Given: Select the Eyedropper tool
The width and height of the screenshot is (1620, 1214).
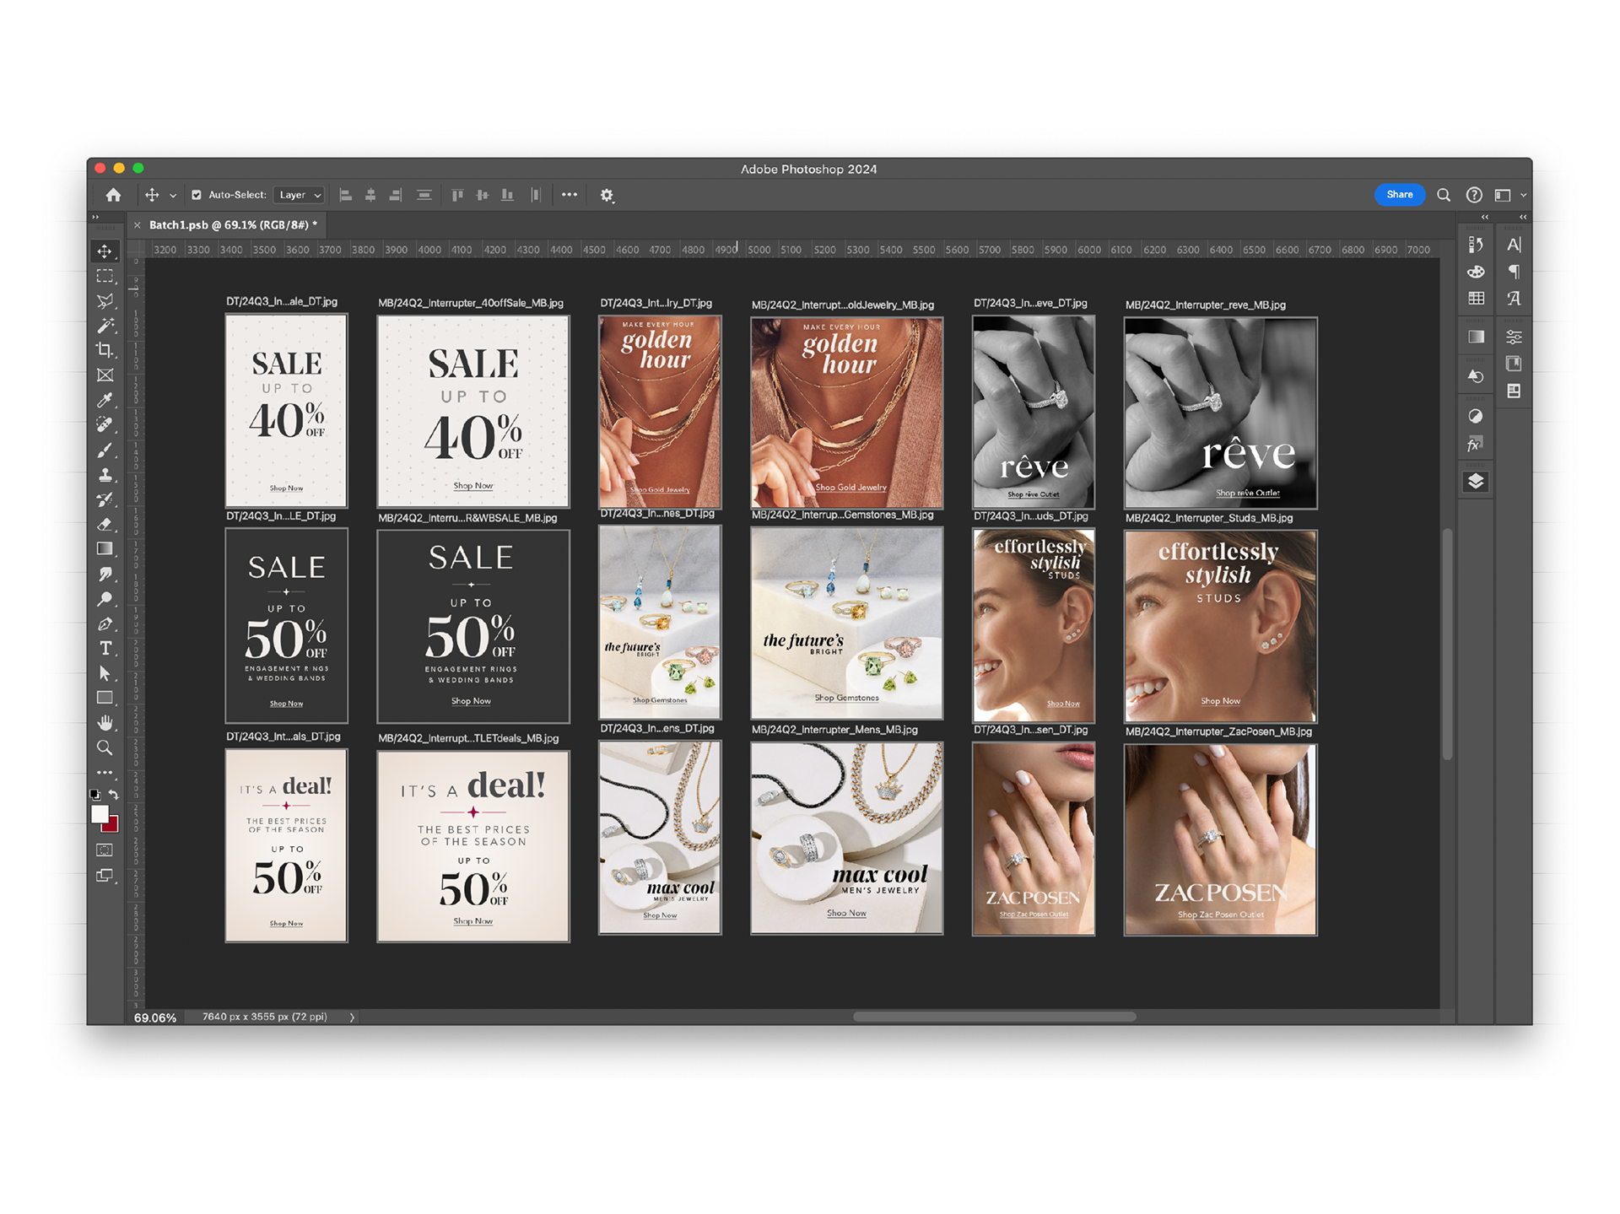Looking at the screenshot, I should coord(105,400).
